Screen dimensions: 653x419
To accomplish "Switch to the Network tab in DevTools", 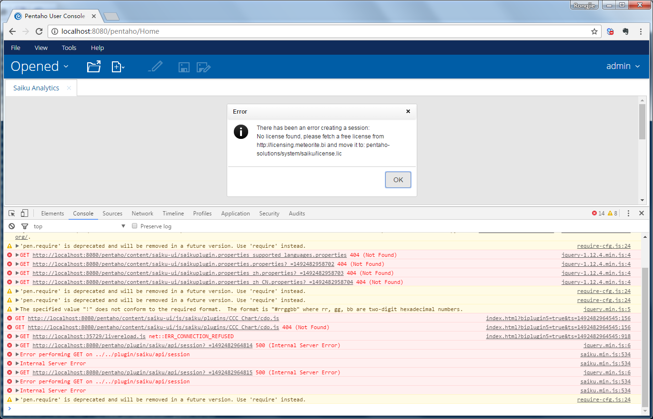I will click(142, 214).
